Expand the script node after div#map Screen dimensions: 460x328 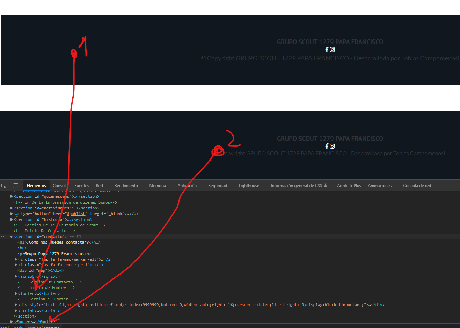coord(16,276)
